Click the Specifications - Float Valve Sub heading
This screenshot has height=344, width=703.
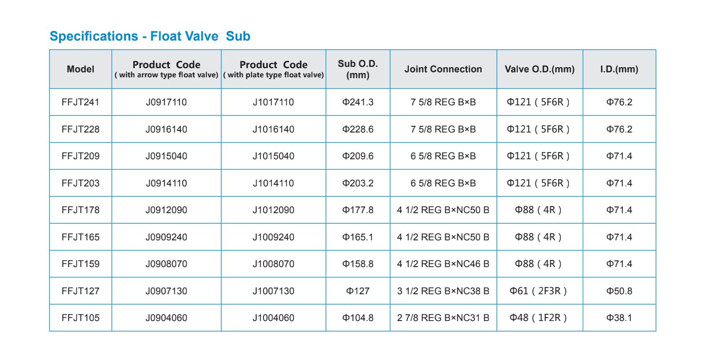pos(150,36)
